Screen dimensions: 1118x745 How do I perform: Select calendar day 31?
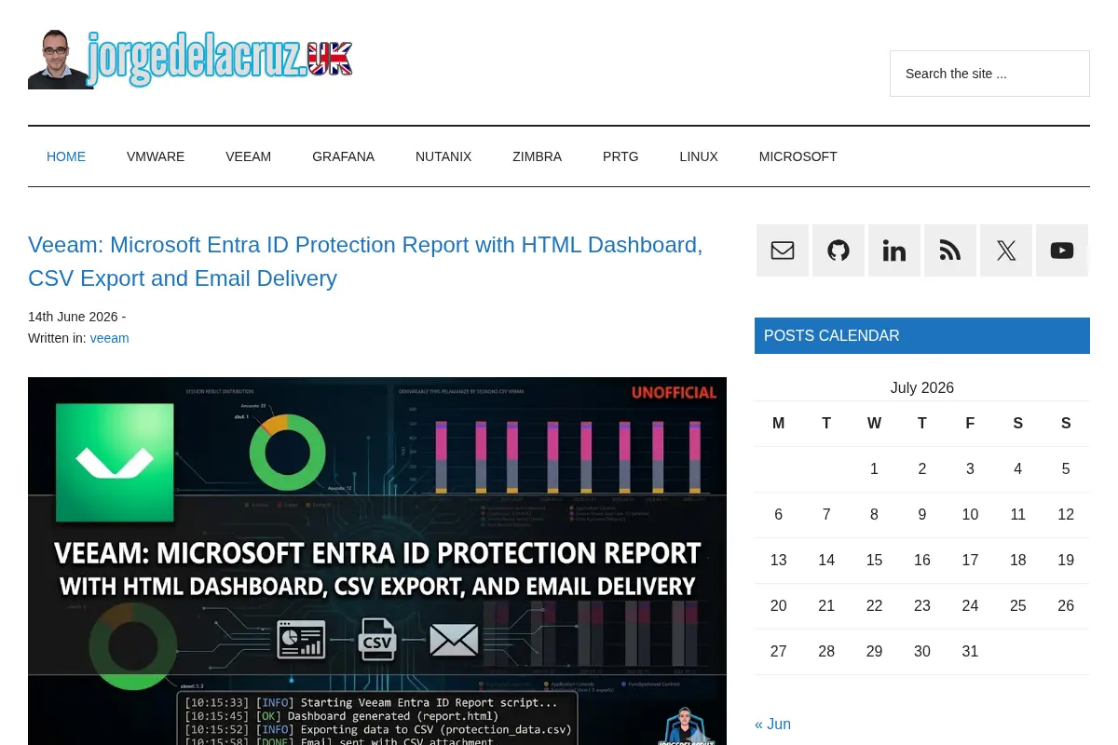[970, 652]
